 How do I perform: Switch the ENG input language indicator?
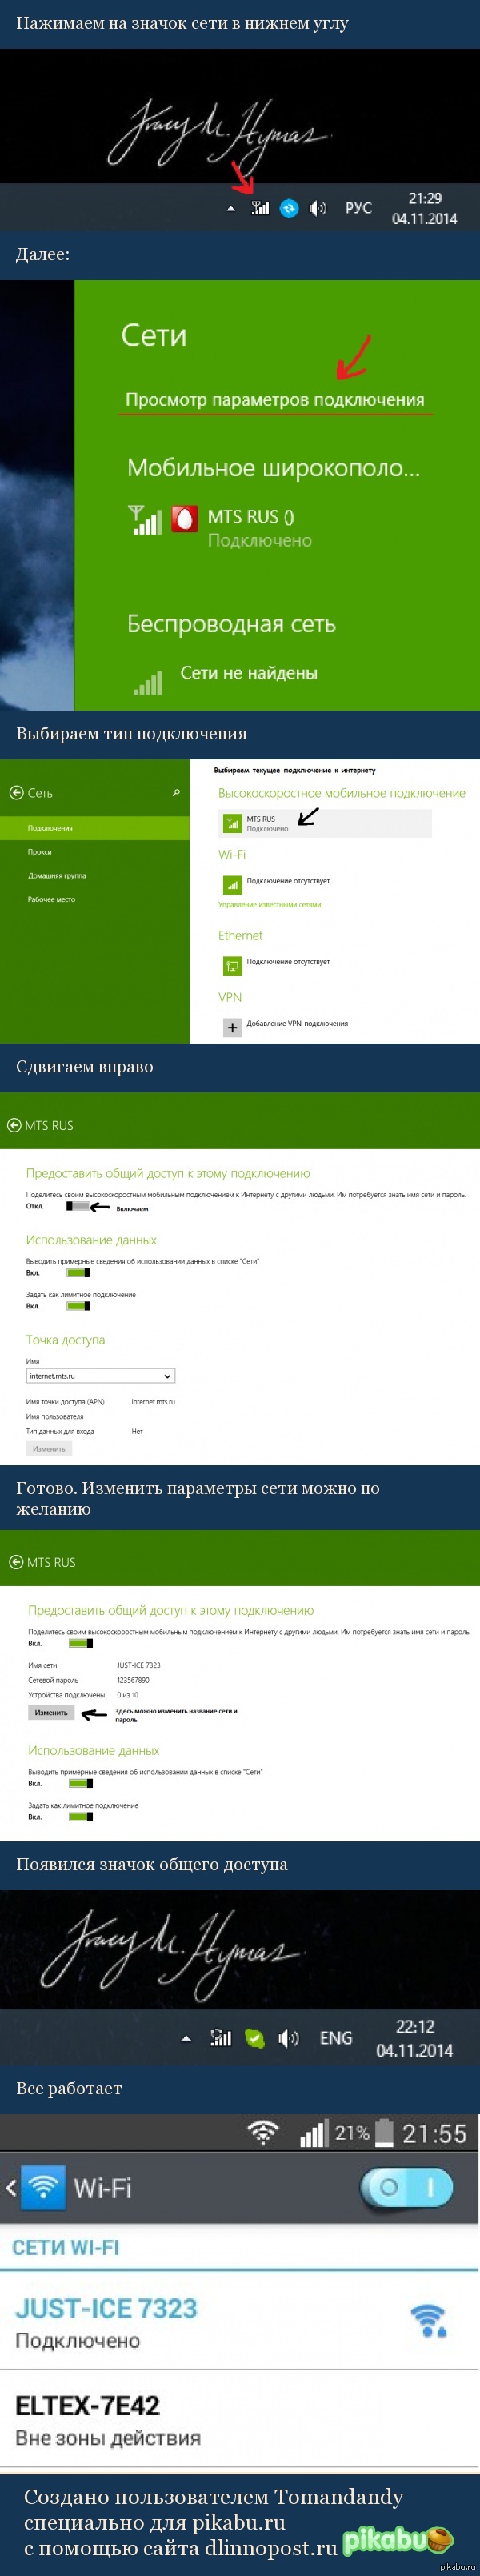336,2038
